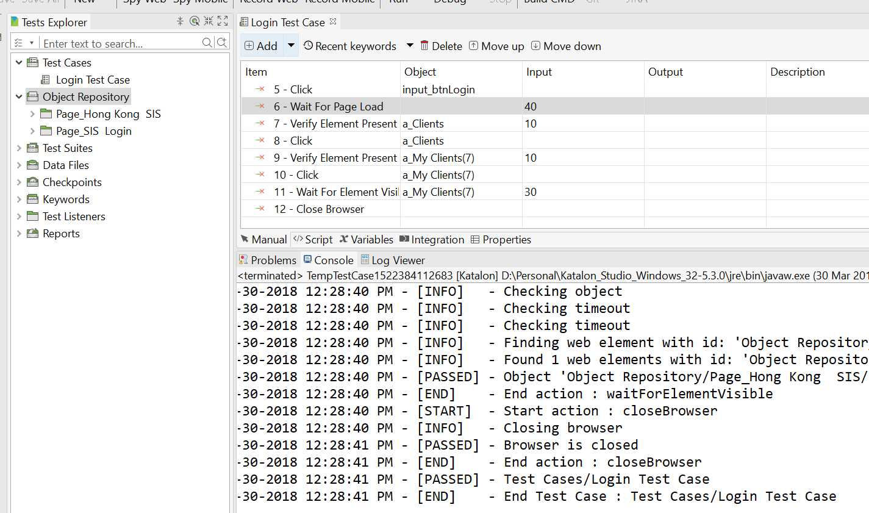This screenshot has height=513, width=869.
Task: Select step 7 - Verify Element Present
Action: pos(555,123)
